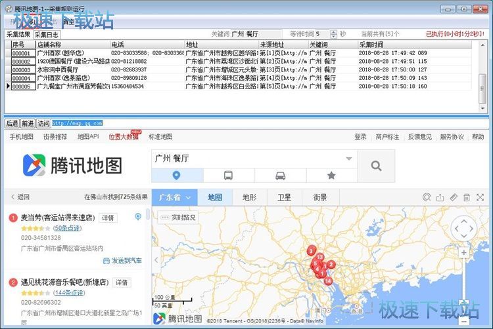
Task: Open the star favorites tab
Action: click(331, 176)
